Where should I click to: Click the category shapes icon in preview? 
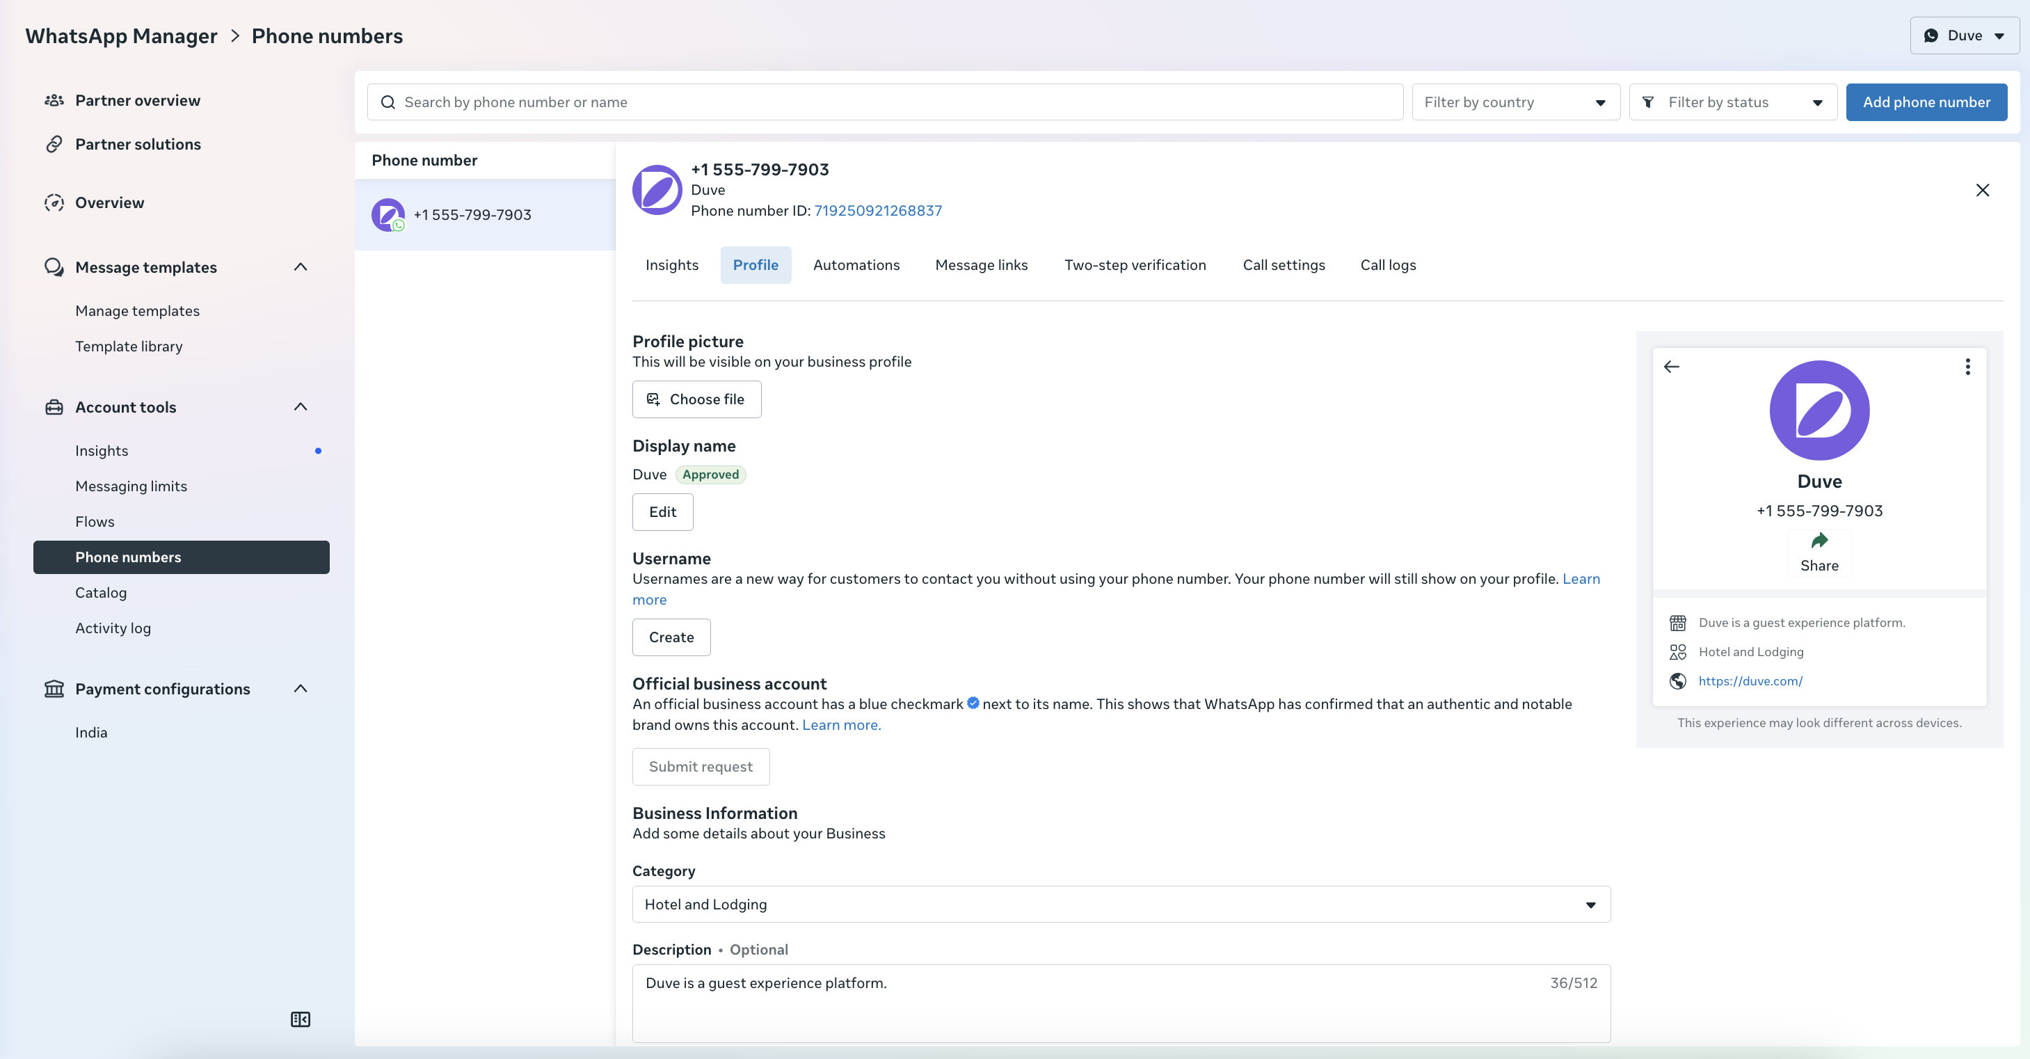pyautogui.click(x=1678, y=652)
